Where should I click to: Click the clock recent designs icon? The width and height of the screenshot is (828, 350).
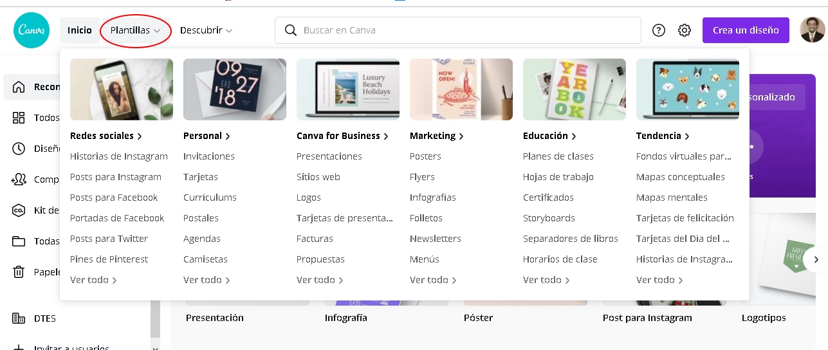point(19,149)
